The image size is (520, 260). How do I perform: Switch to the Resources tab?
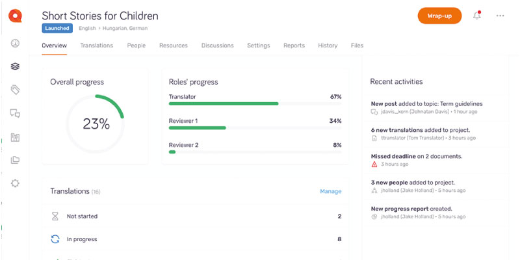[174, 45]
